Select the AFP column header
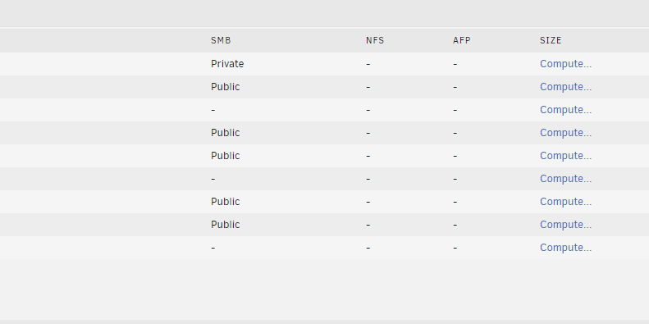This screenshot has height=324, width=649. pos(462,40)
